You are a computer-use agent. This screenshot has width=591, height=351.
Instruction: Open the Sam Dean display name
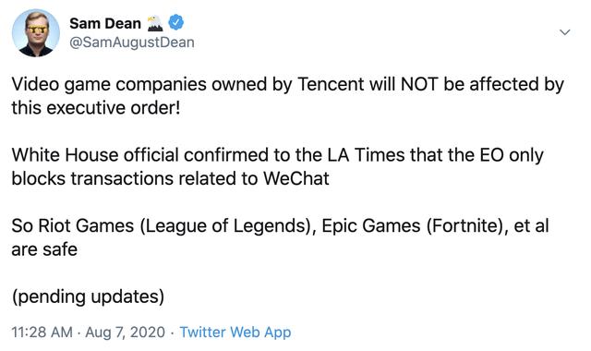[105, 23]
